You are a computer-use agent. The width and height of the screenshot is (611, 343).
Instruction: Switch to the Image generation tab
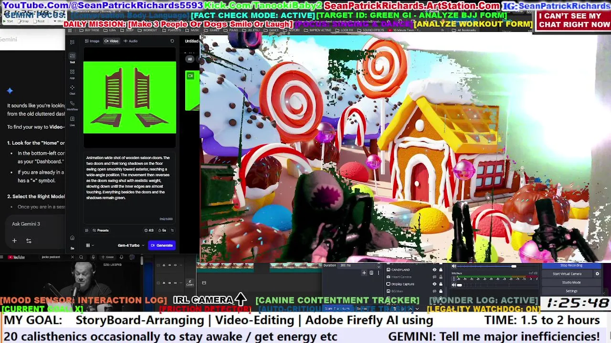click(x=92, y=41)
